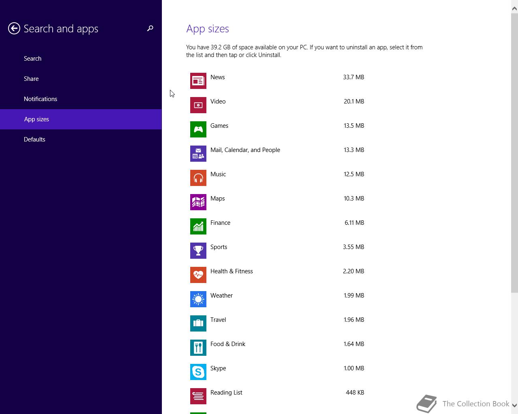Screen dimensions: 518x414
Task: Click the 1.00 MB size value
Action: click(x=354, y=368)
